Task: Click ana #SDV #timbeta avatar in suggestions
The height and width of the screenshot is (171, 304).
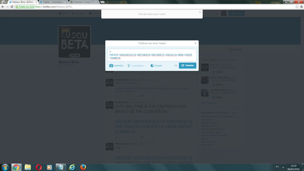Action: click(205, 93)
